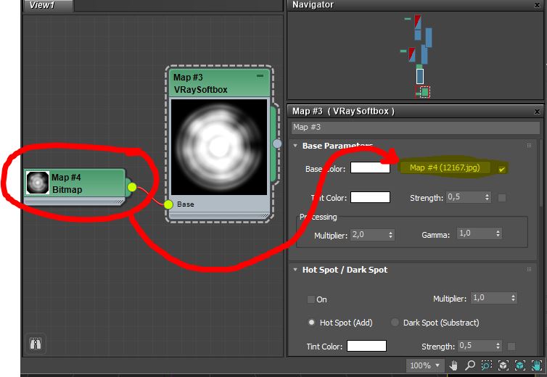547x377 pixels.
Task: Open the binoculars search tool
Action: 35,344
